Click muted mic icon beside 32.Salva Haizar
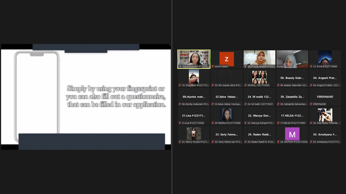The image size is (346, 194). [212, 104]
